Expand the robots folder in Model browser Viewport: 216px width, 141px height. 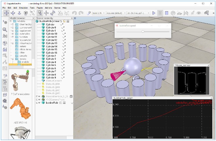13,59
